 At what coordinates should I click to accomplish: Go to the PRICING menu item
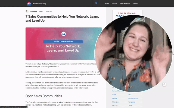[x=114, y=4]
